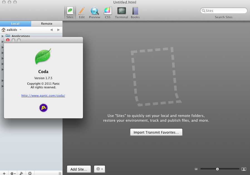The width and height of the screenshot is (250, 175).
Task: Click Import Transmit Favorites… button
Action: point(156,132)
